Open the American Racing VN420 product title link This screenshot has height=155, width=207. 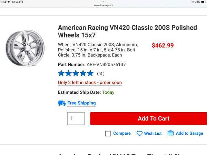point(127,31)
